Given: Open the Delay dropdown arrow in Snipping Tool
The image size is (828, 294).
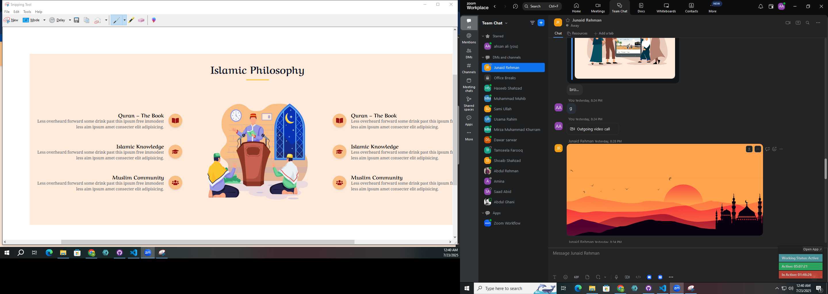Looking at the screenshot, I should pos(70,20).
